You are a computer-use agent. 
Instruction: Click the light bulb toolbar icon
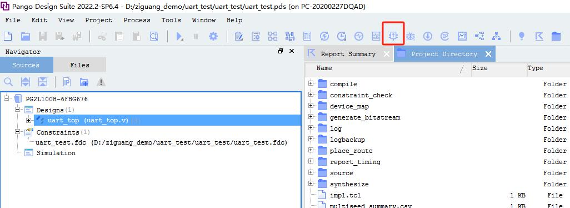[522, 36]
